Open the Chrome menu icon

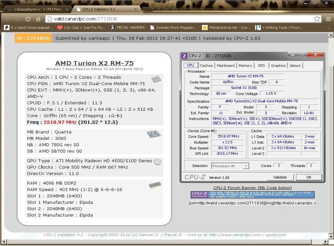(x=328, y=19)
